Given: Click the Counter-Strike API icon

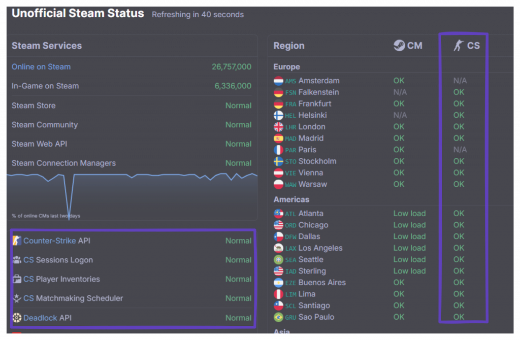Looking at the screenshot, I should coord(17,241).
